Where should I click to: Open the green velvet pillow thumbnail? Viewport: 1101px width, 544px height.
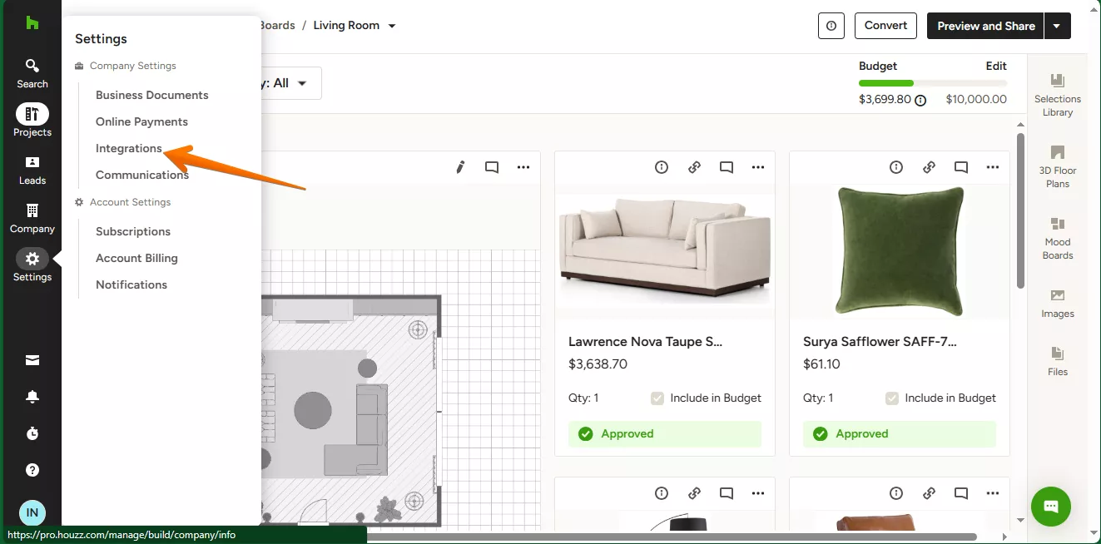(x=900, y=250)
